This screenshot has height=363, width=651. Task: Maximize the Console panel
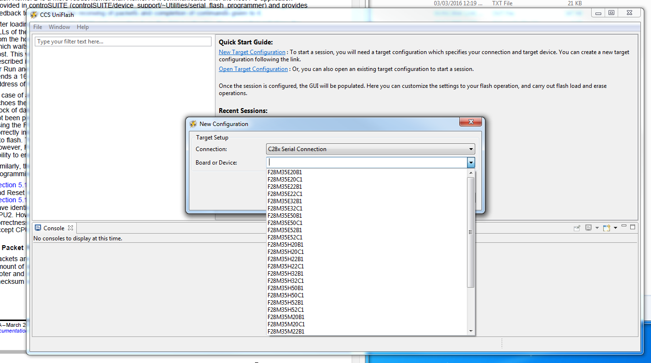(633, 227)
